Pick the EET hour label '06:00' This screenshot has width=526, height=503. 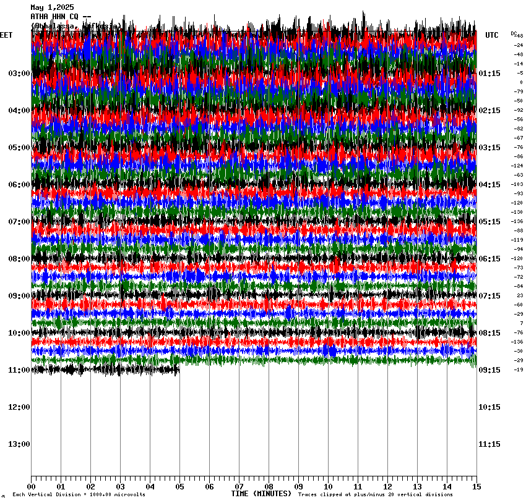tap(19, 185)
